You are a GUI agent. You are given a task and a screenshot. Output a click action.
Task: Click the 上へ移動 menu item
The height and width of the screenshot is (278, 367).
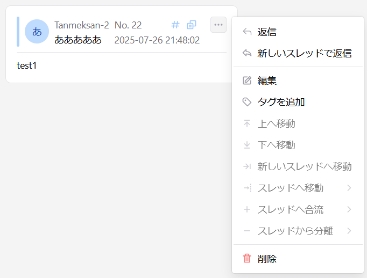tap(276, 123)
